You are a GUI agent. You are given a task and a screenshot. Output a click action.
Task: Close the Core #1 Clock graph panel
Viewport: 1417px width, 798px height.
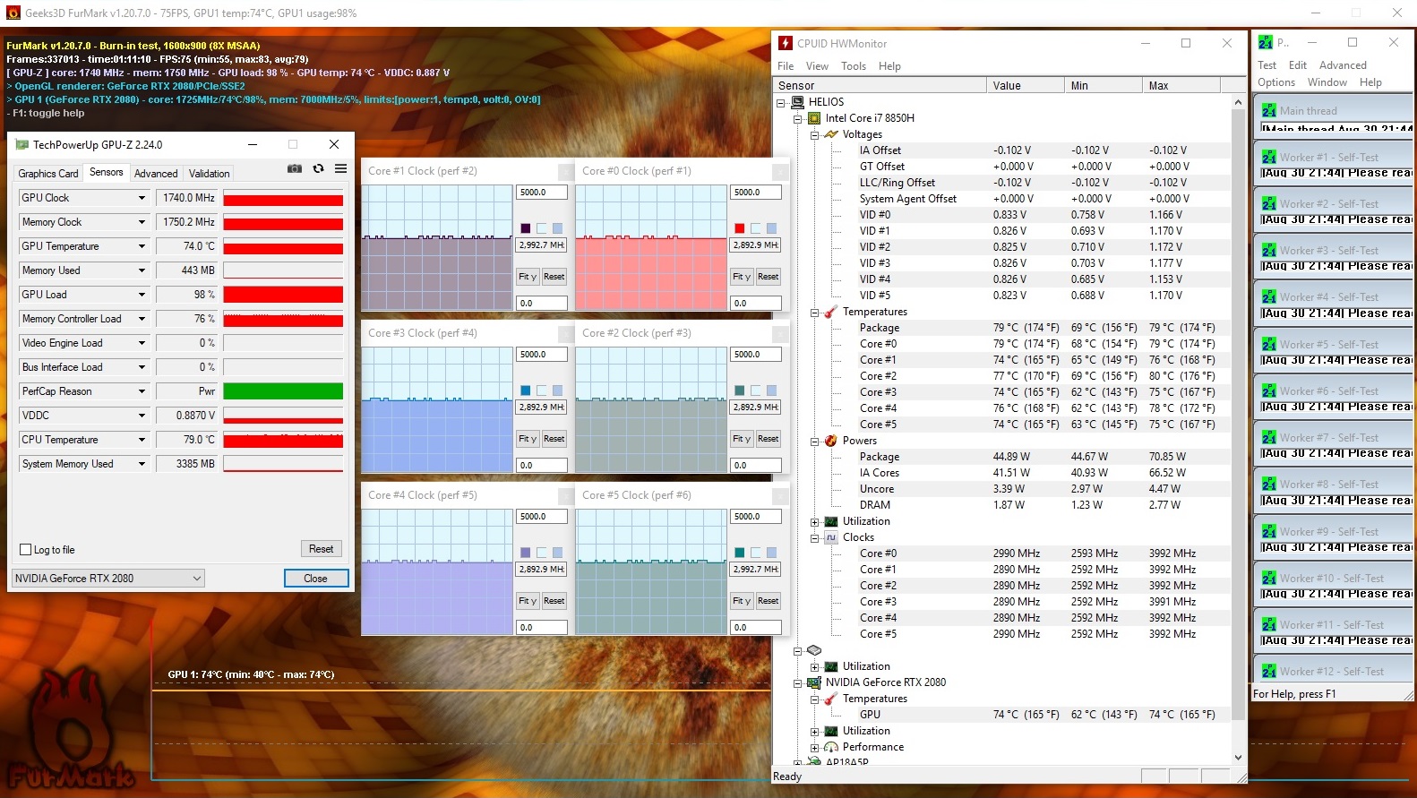(565, 171)
